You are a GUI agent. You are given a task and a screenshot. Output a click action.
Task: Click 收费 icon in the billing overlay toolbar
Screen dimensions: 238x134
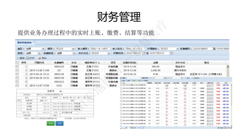[x=121, y=80]
